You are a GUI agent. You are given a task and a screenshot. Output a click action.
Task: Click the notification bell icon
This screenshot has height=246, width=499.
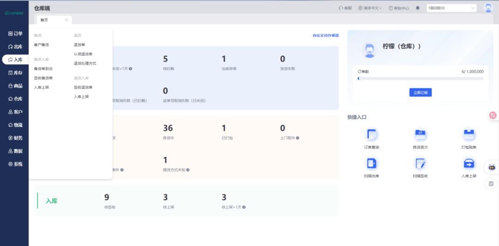[418, 8]
